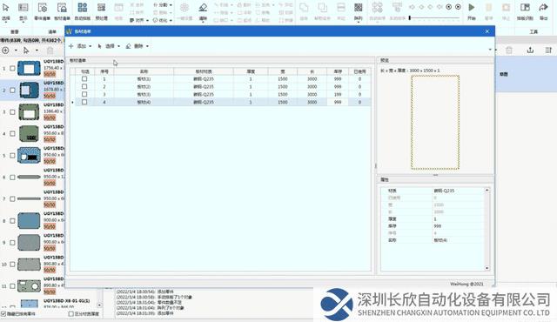Click the eraser clear tool icon
Viewport: 557px width, 322px height.
coord(203,8)
